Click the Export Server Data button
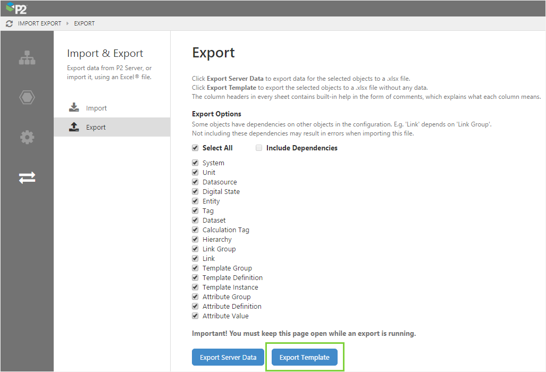This screenshot has width=546, height=372. coord(228,357)
